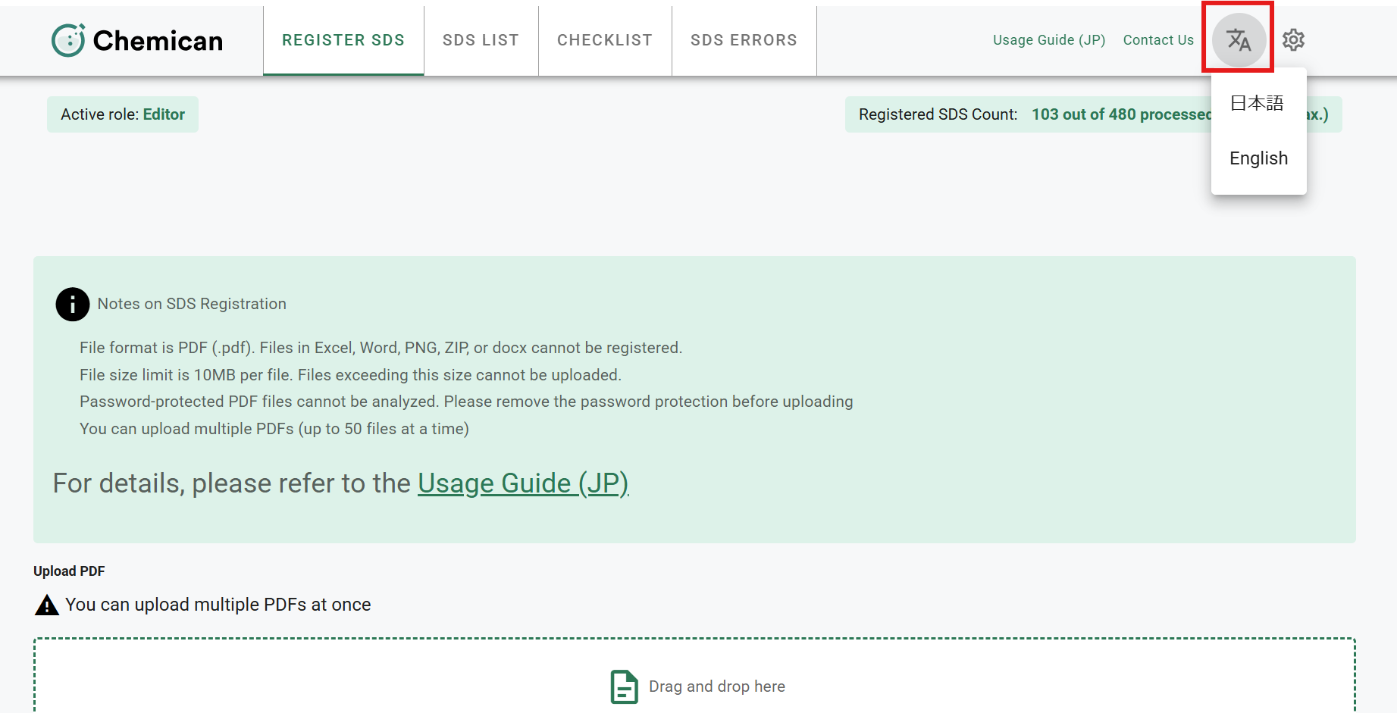This screenshot has height=713, width=1397.
Task: Click the Chemican logo icon
Action: [68, 40]
